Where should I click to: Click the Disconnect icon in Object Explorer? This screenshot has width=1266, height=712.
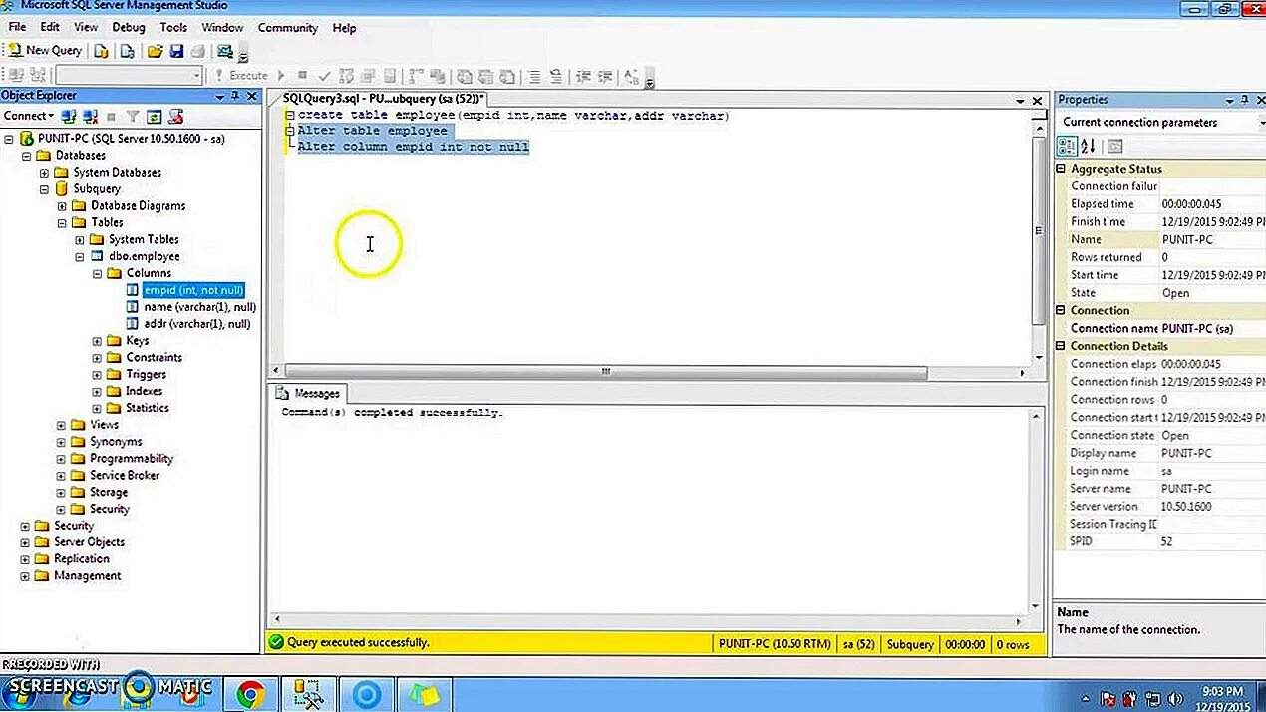(x=90, y=117)
